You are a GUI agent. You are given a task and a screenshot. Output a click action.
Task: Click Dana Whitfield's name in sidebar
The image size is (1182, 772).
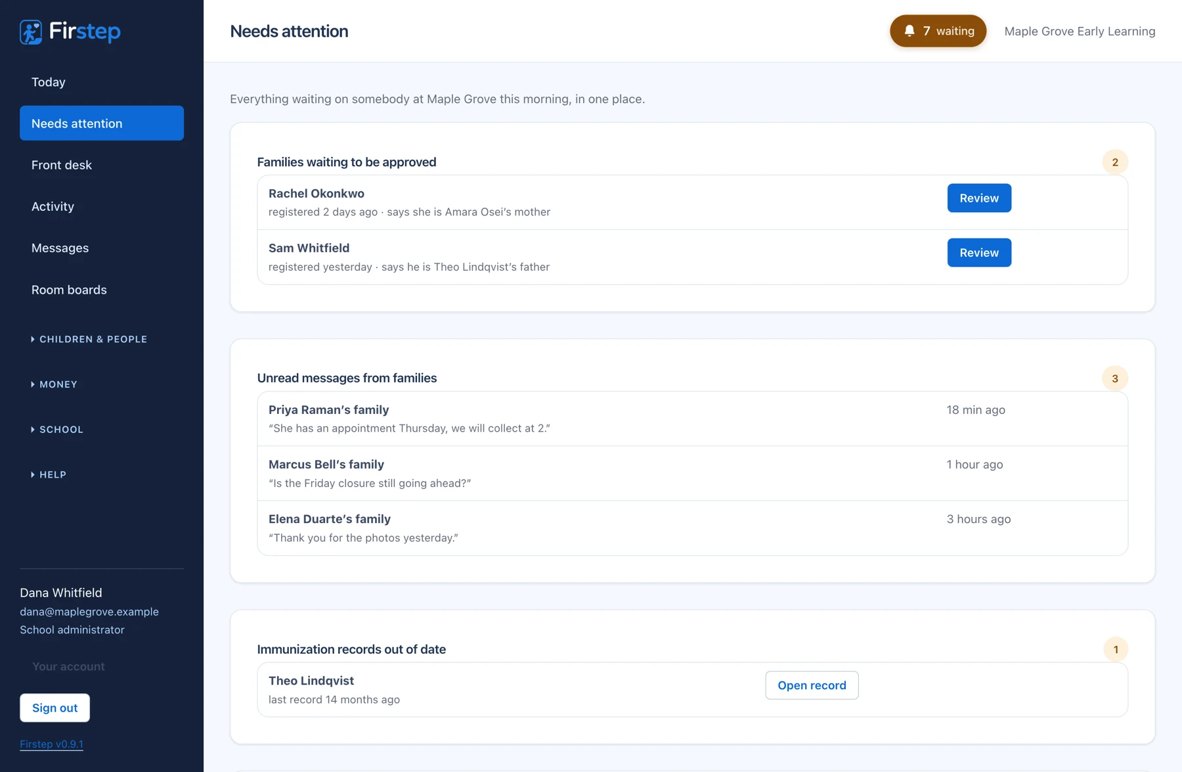[x=61, y=593]
